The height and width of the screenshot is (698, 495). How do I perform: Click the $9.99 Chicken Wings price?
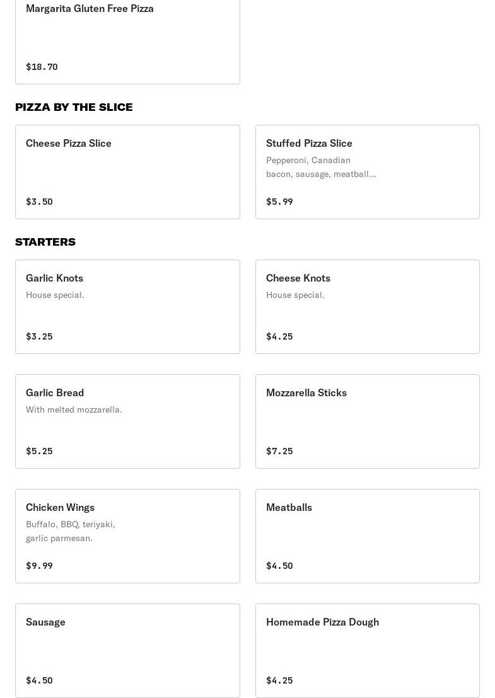[x=39, y=566]
